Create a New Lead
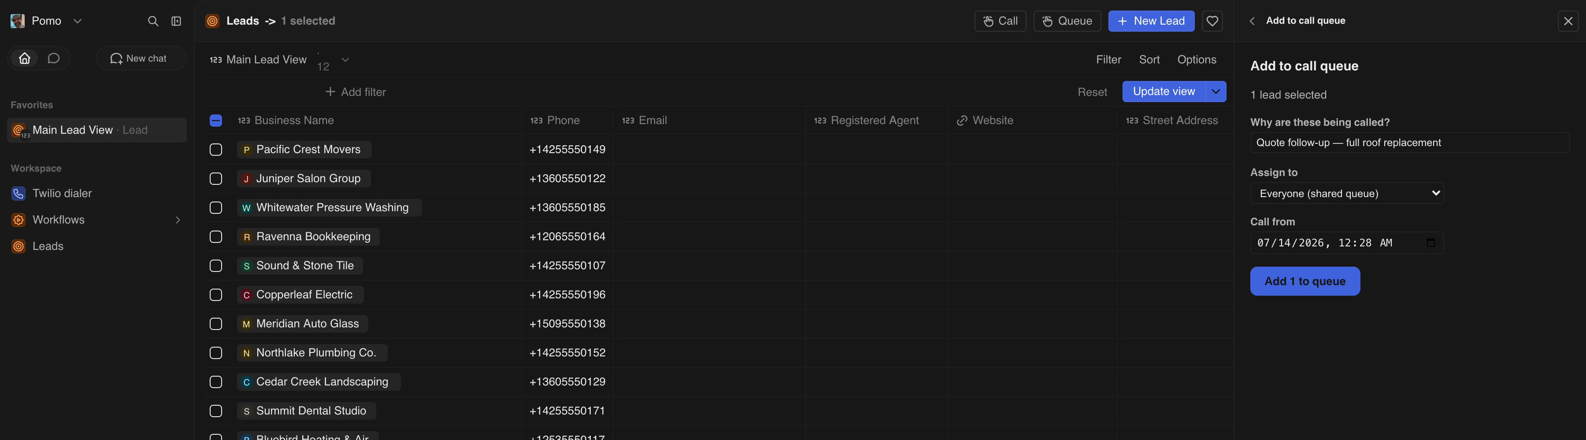 [1151, 21]
